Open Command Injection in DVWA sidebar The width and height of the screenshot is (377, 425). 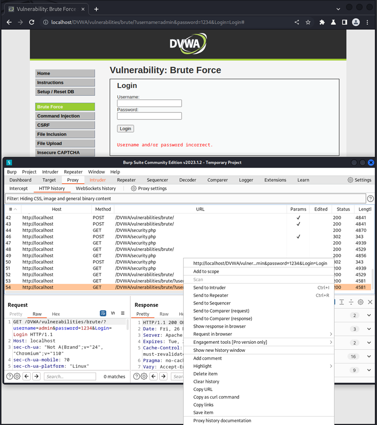tap(65, 116)
